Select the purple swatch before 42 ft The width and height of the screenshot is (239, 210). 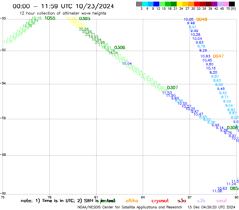coord(214,4)
